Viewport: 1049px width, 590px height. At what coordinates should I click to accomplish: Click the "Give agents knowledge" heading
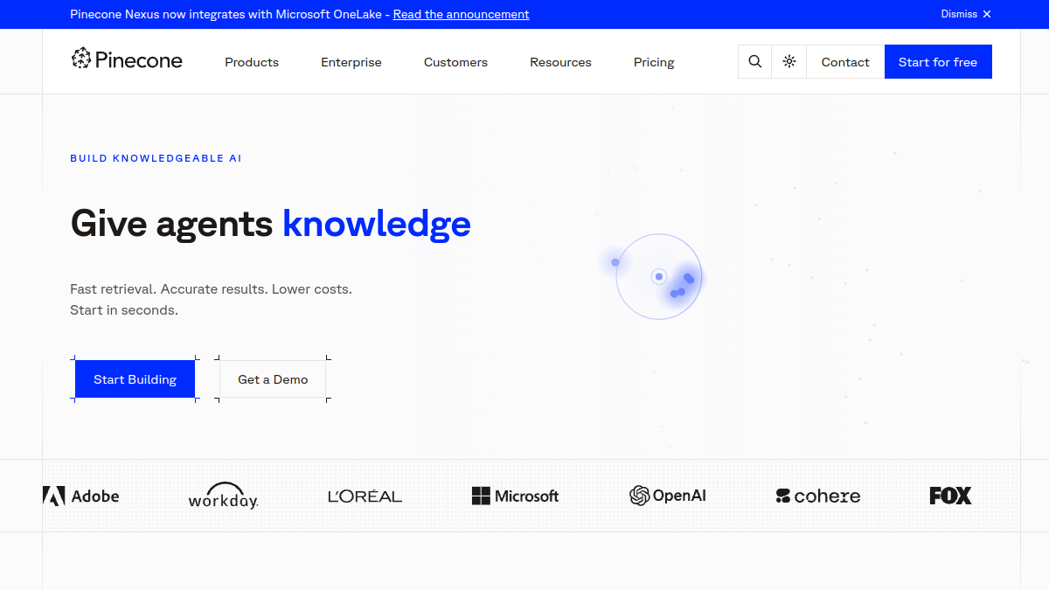(270, 224)
